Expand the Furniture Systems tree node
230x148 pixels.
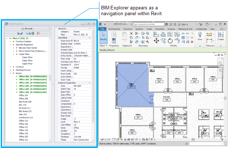point(10,42)
